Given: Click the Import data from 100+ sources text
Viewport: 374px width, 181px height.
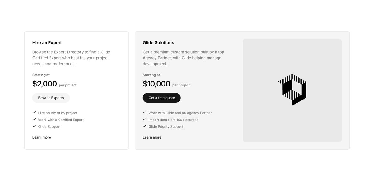Looking at the screenshot, I should point(173,120).
